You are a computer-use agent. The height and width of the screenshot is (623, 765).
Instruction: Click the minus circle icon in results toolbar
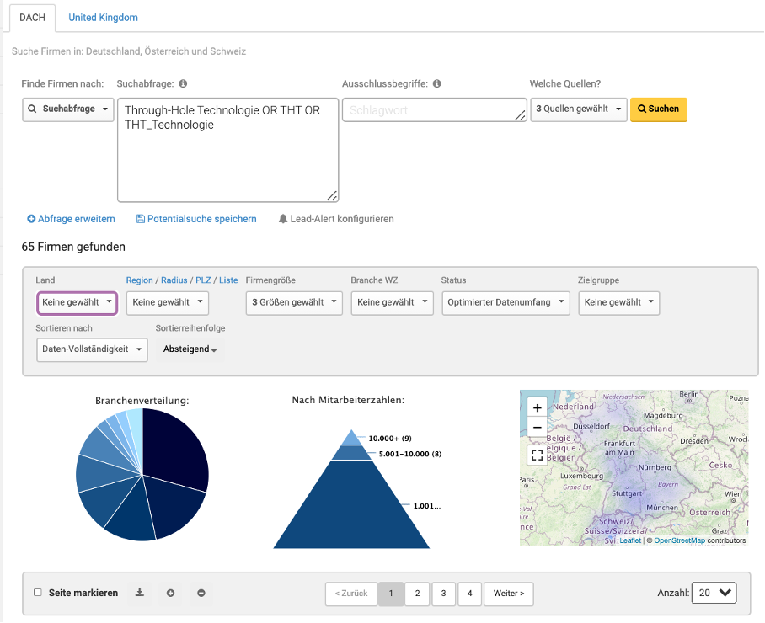[201, 593]
